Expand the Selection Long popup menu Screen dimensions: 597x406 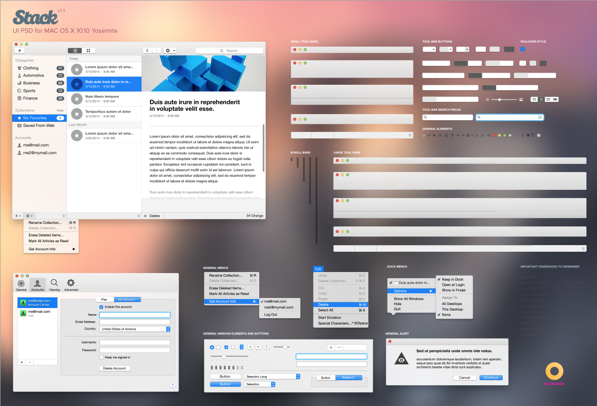point(272,377)
